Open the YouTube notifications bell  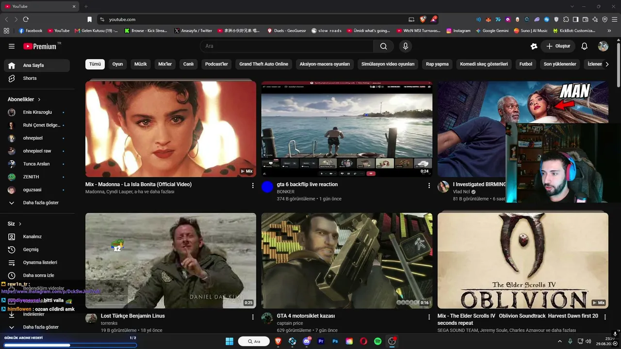pyautogui.click(x=585, y=46)
